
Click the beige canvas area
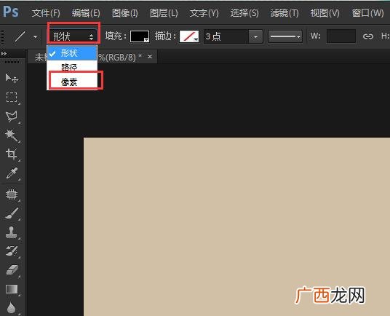point(236,226)
